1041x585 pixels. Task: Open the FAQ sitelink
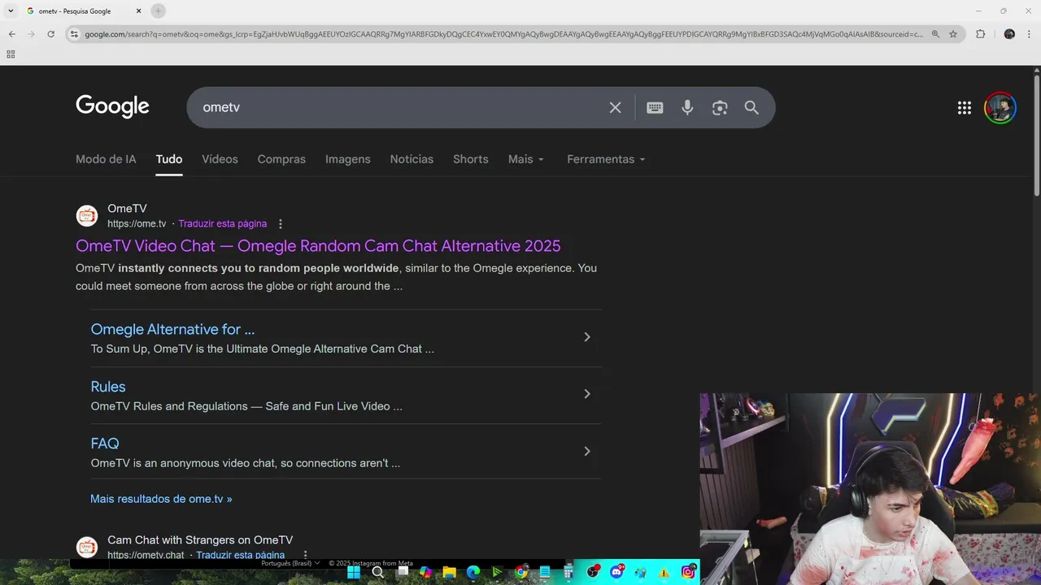coord(105,444)
